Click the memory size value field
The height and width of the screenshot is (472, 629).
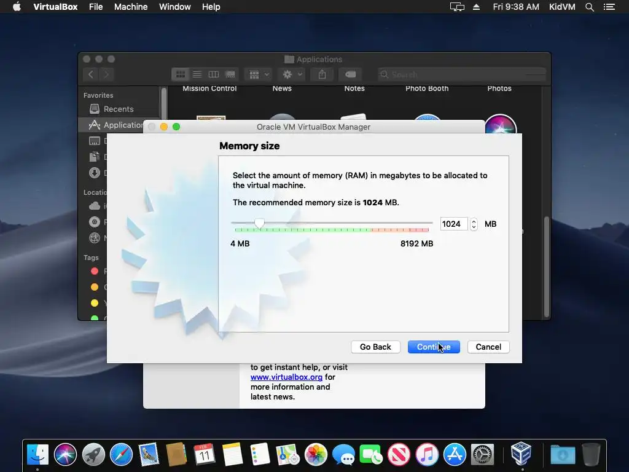click(x=454, y=224)
